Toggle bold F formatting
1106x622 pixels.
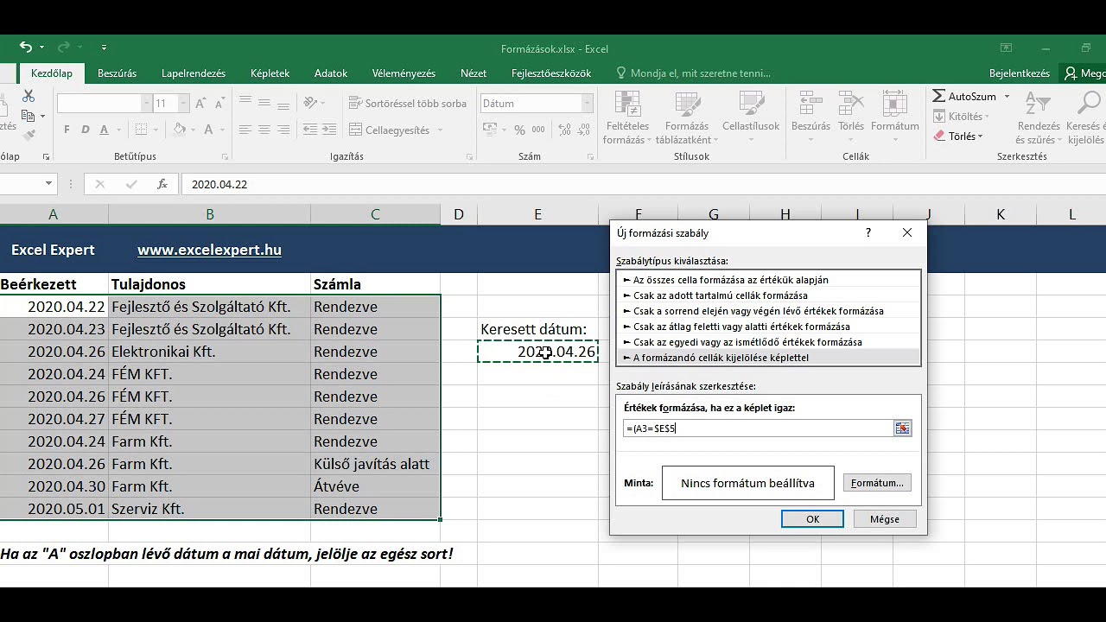click(67, 130)
